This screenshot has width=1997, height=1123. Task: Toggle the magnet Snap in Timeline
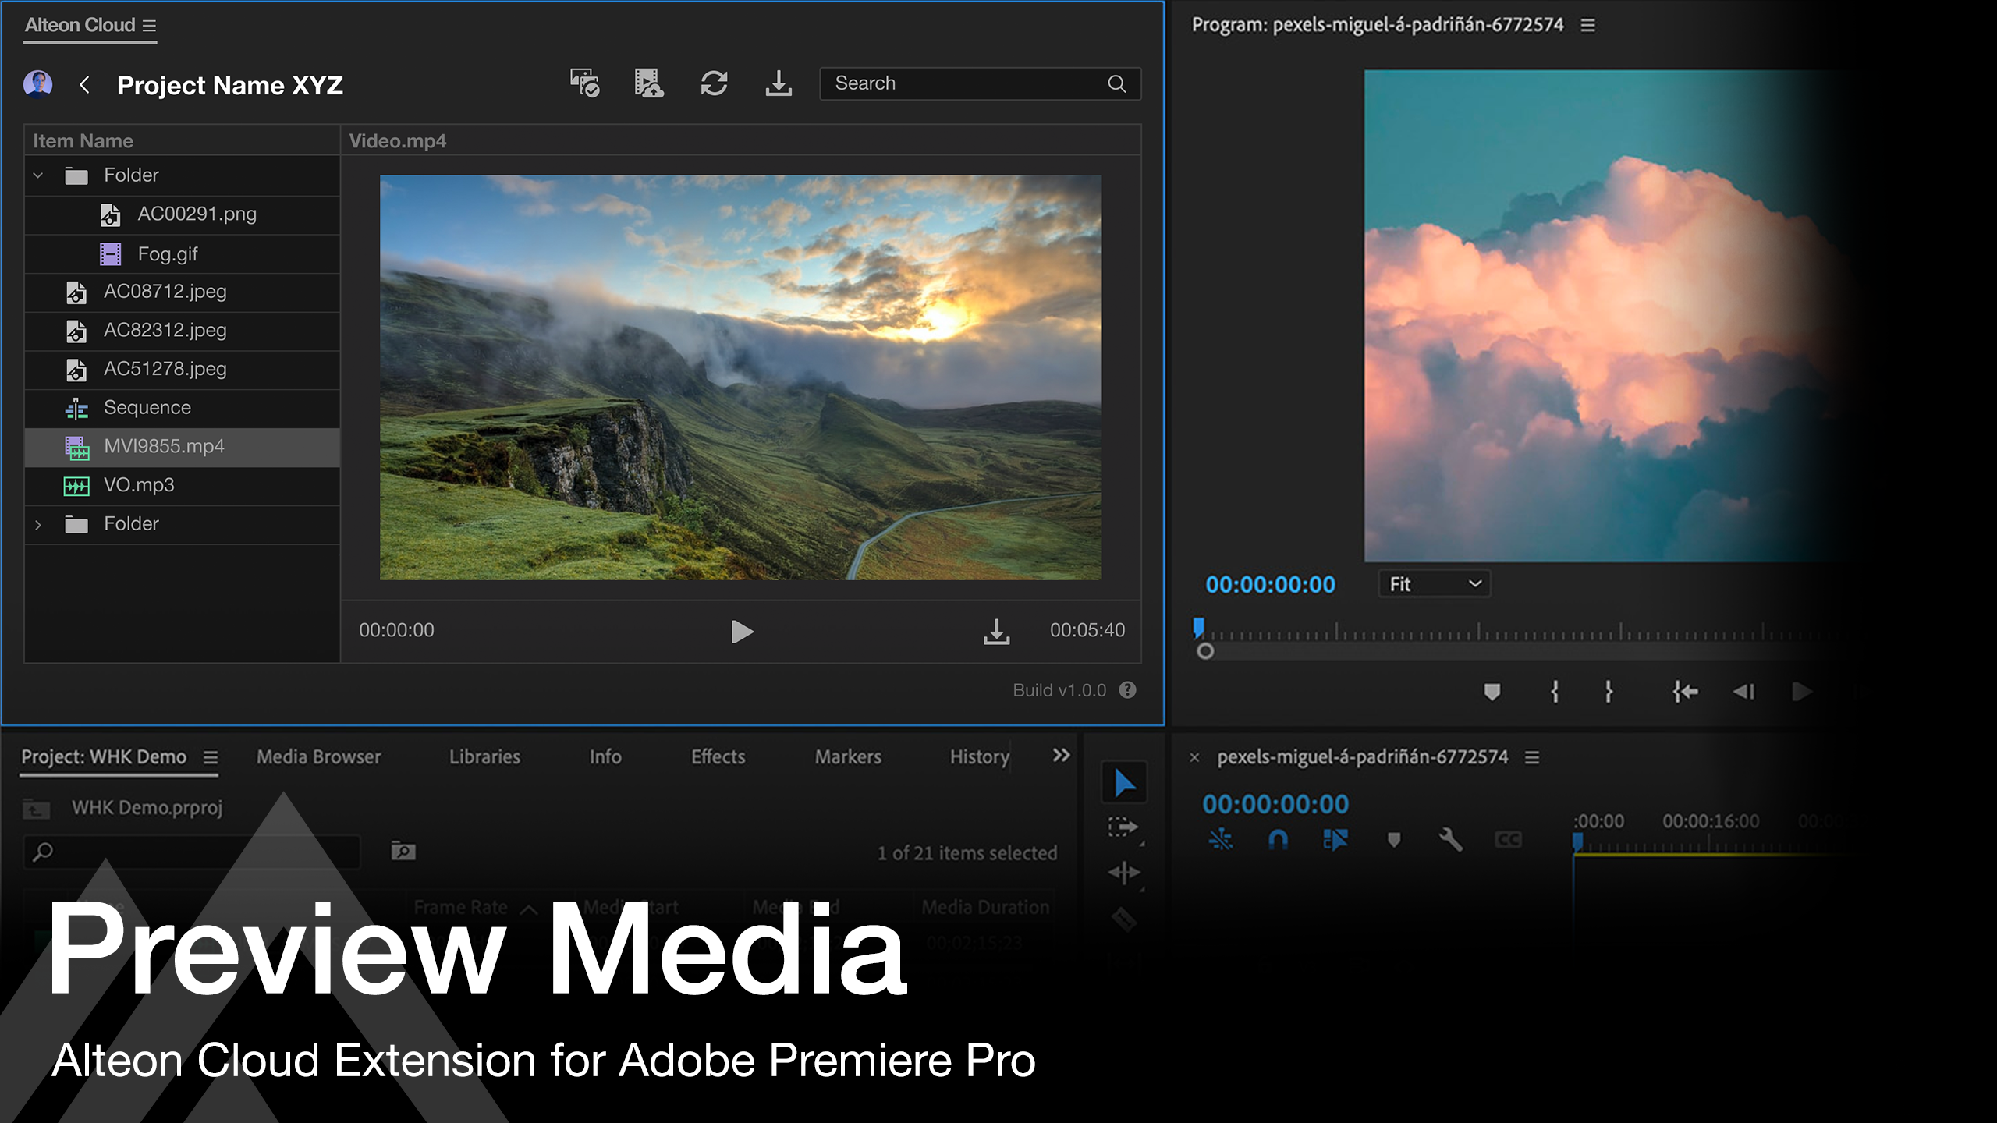tap(1278, 840)
